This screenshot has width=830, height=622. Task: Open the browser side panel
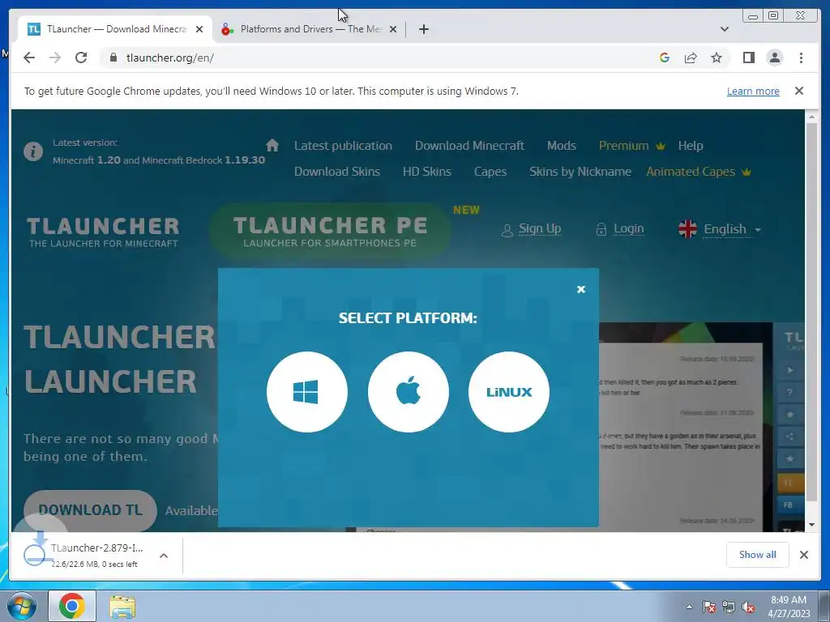click(748, 58)
